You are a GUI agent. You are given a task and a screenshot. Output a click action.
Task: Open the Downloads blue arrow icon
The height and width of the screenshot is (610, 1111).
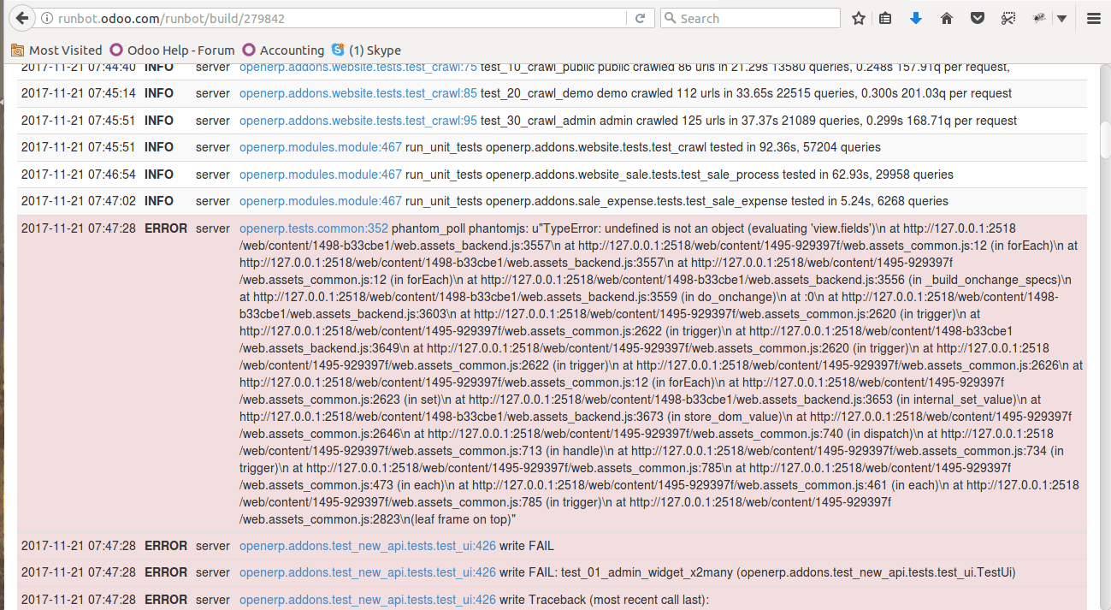pyautogui.click(x=916, y=18)
